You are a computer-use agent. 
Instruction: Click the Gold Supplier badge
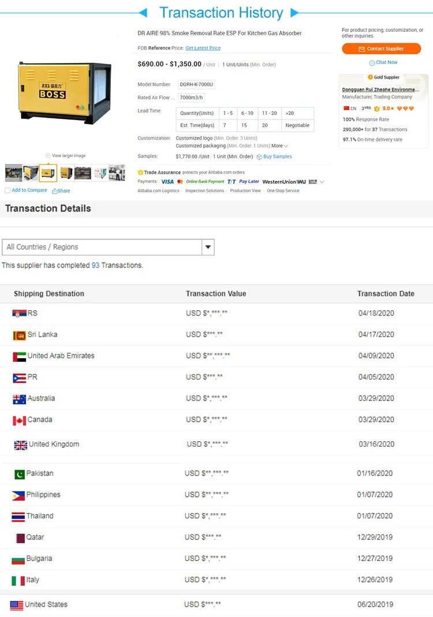(383, 77)
